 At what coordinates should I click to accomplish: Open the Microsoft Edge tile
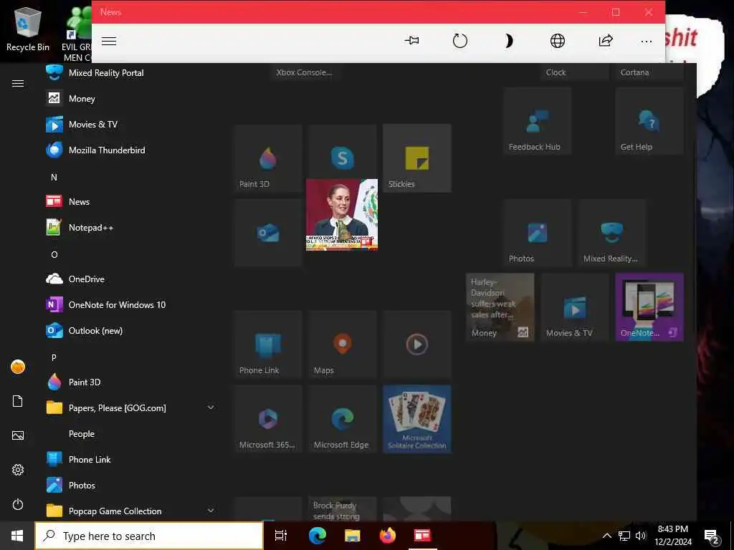[342, 419]
